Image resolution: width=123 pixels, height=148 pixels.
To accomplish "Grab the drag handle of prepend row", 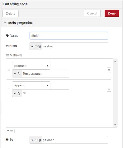I will pos(9,70).
